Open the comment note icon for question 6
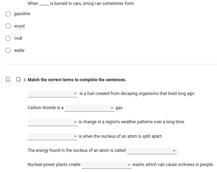The height and width of the screenshot is (172, 217). point(18,80)
